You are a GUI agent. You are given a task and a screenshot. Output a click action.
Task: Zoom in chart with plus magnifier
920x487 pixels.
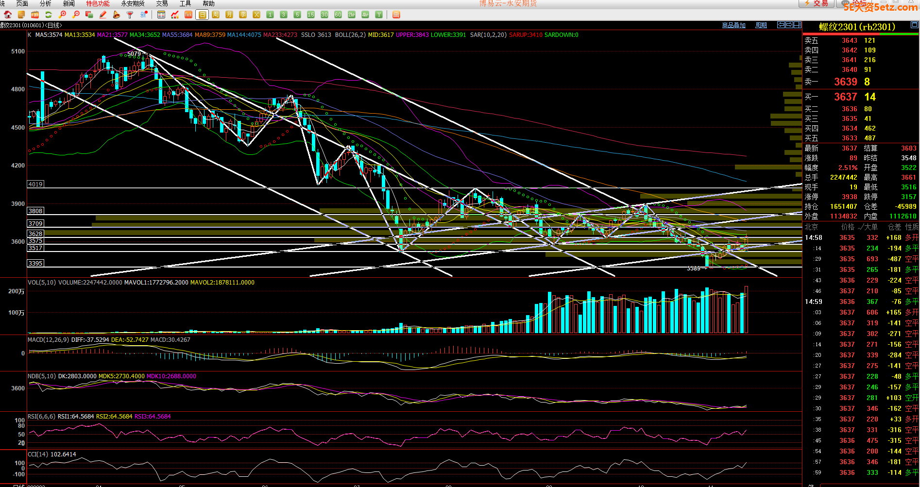click(x=62, y=15)
